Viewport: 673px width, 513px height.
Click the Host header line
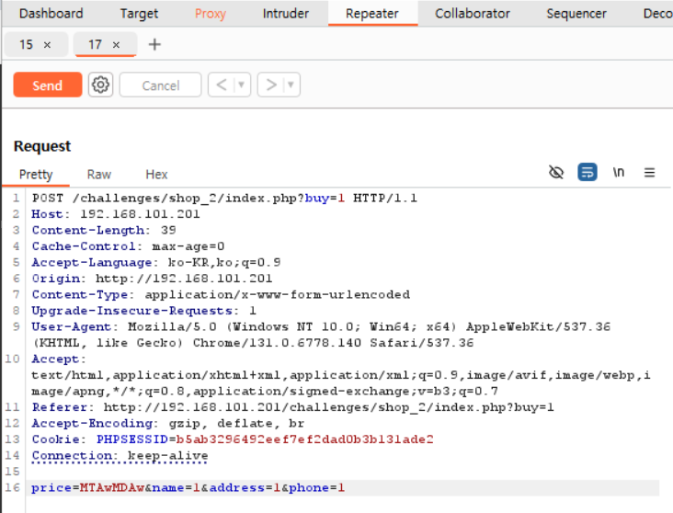click(x=116, y=214)
